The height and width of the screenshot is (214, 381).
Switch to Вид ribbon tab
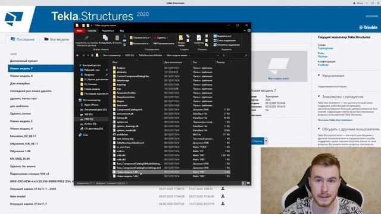tap(121, 31)
